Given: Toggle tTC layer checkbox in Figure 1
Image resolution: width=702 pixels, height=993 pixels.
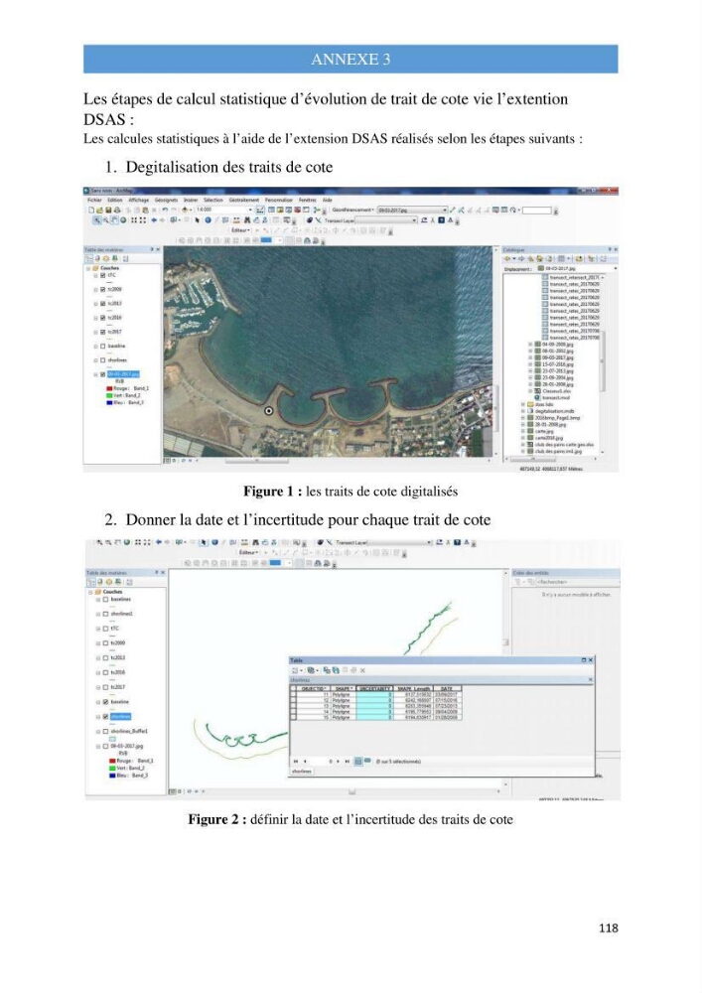Looking at the screenshot, I should coord(102,275).
